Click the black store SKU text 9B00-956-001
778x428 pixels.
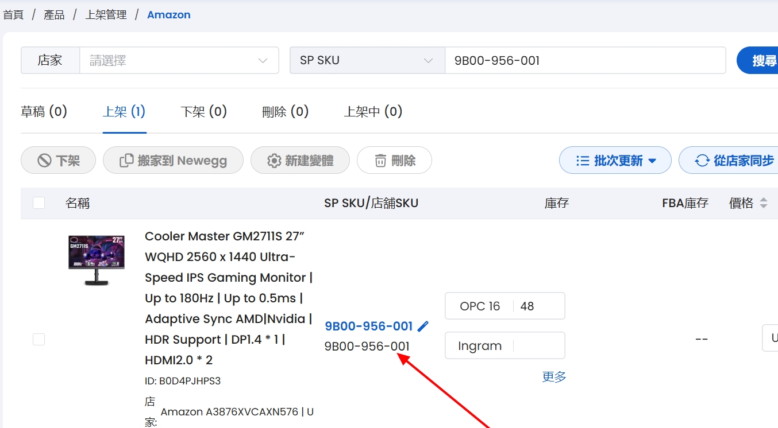367,346
